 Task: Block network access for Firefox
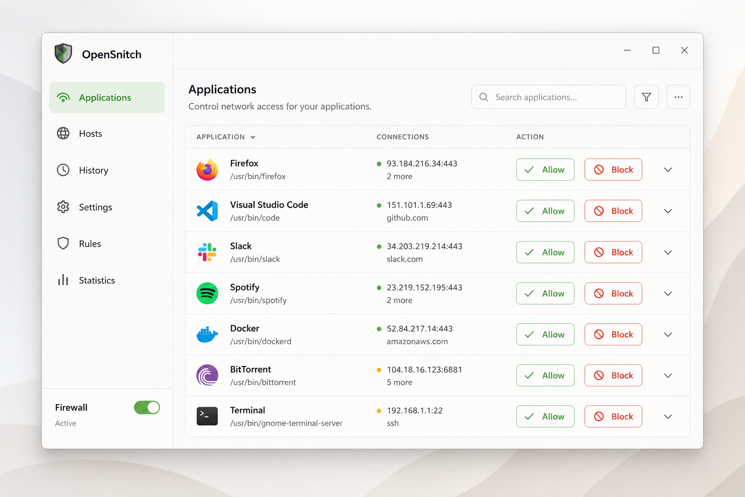613,169
